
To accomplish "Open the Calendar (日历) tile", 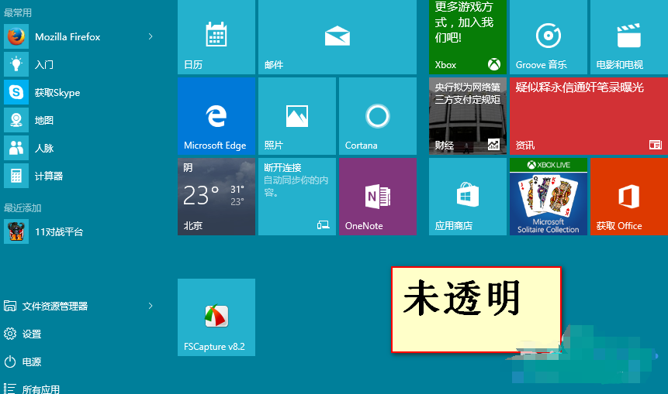I will click(x=216, y=36).
